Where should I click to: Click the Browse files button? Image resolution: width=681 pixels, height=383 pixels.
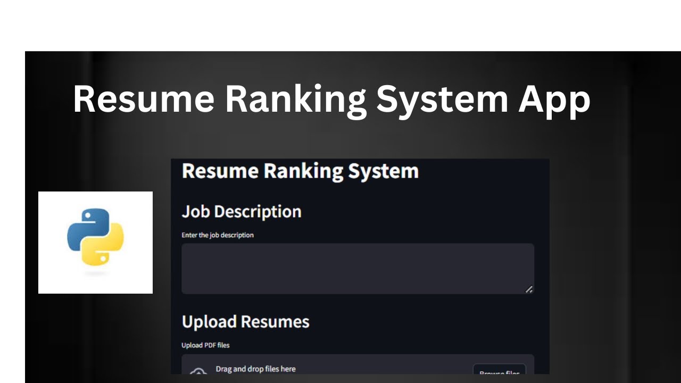coord(499,370)
